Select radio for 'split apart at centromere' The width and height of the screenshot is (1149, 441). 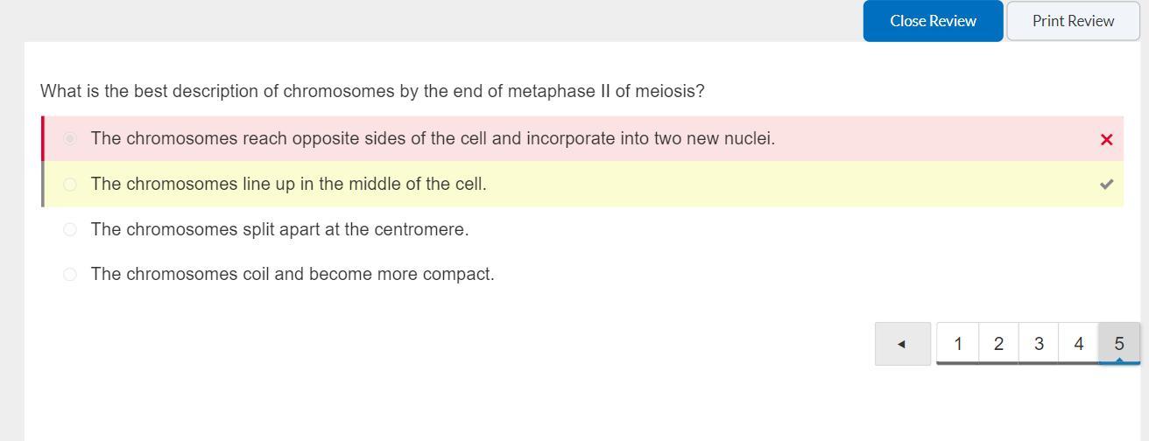point(70,229)
